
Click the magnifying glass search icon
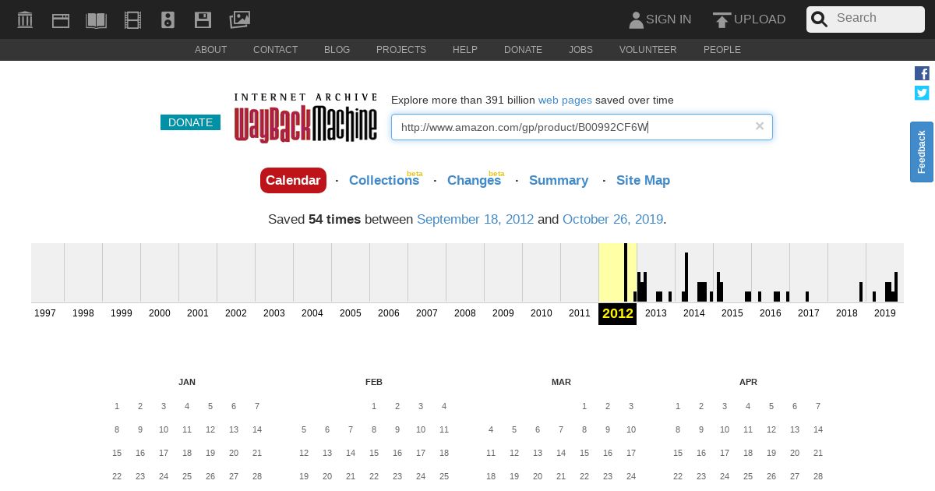pyautogui.click(x=819, y=19)
